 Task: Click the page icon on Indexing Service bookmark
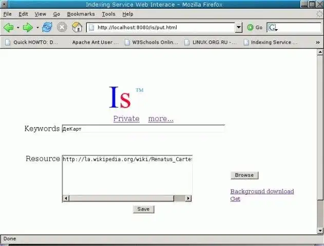(246, 42)
